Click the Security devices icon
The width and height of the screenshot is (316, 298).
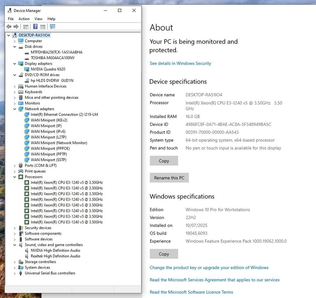tap(21, 228)
